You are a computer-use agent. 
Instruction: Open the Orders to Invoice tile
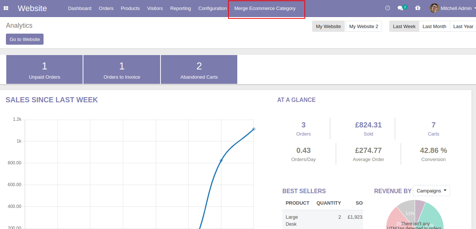tap(122, 69)
